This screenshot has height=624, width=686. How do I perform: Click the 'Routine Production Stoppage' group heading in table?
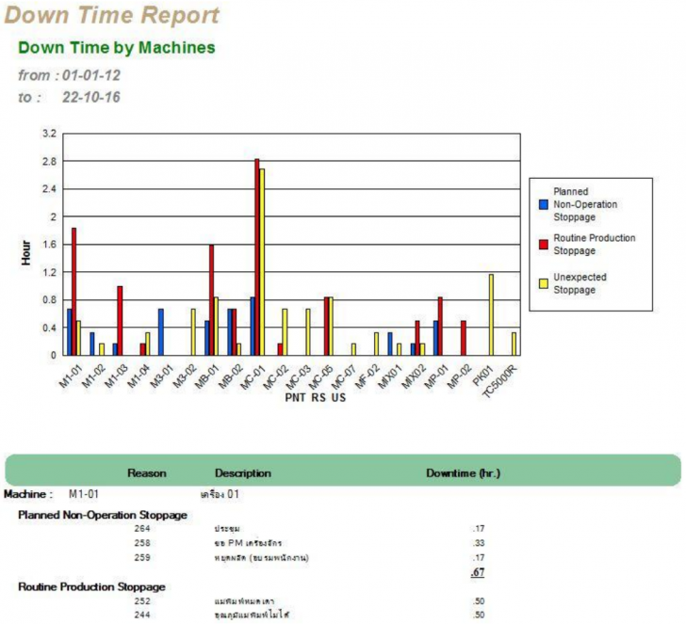pos(91,587)
